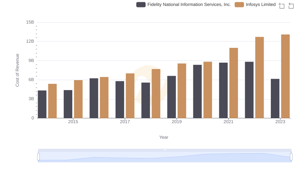This screenshot has height=171, width=298.
Task: Click the Infosys bar for 2015
Action: coord(78,99)
